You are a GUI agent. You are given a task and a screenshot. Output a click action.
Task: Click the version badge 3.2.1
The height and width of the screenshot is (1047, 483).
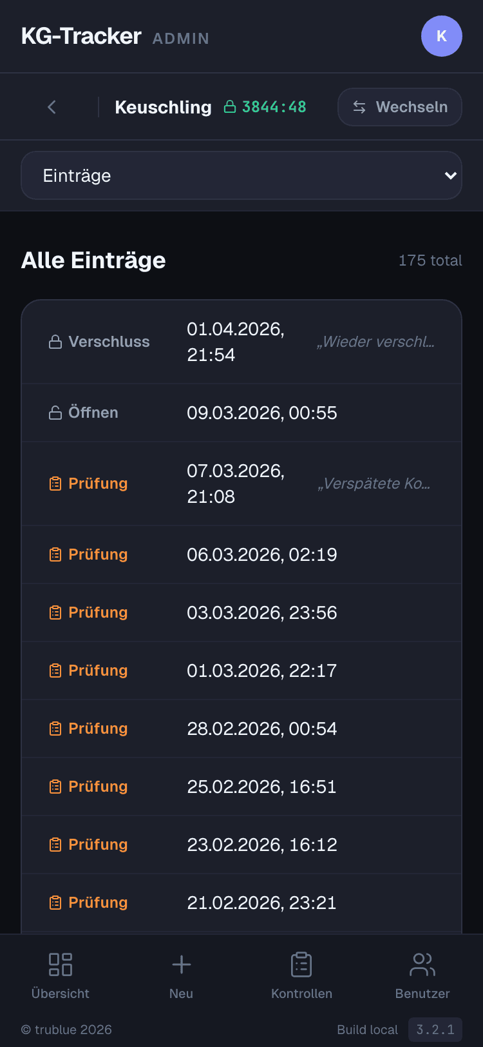435,1030
